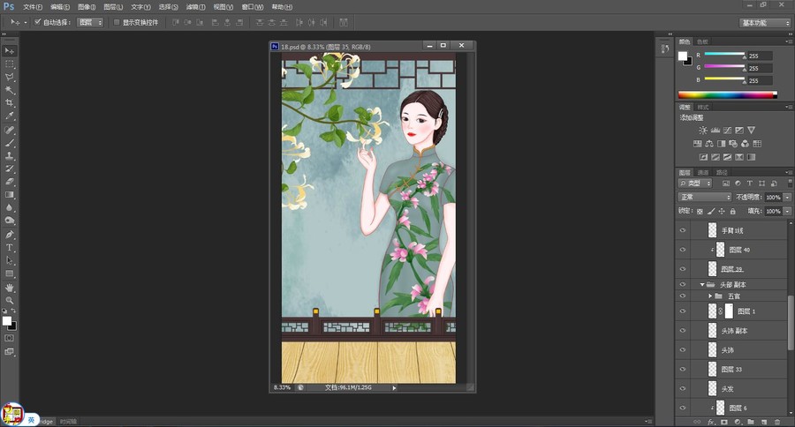The height and width of the screenshot is (427, 795).
Task: Collapse the 头部 副本 group
Action: [x=702, y=285]
